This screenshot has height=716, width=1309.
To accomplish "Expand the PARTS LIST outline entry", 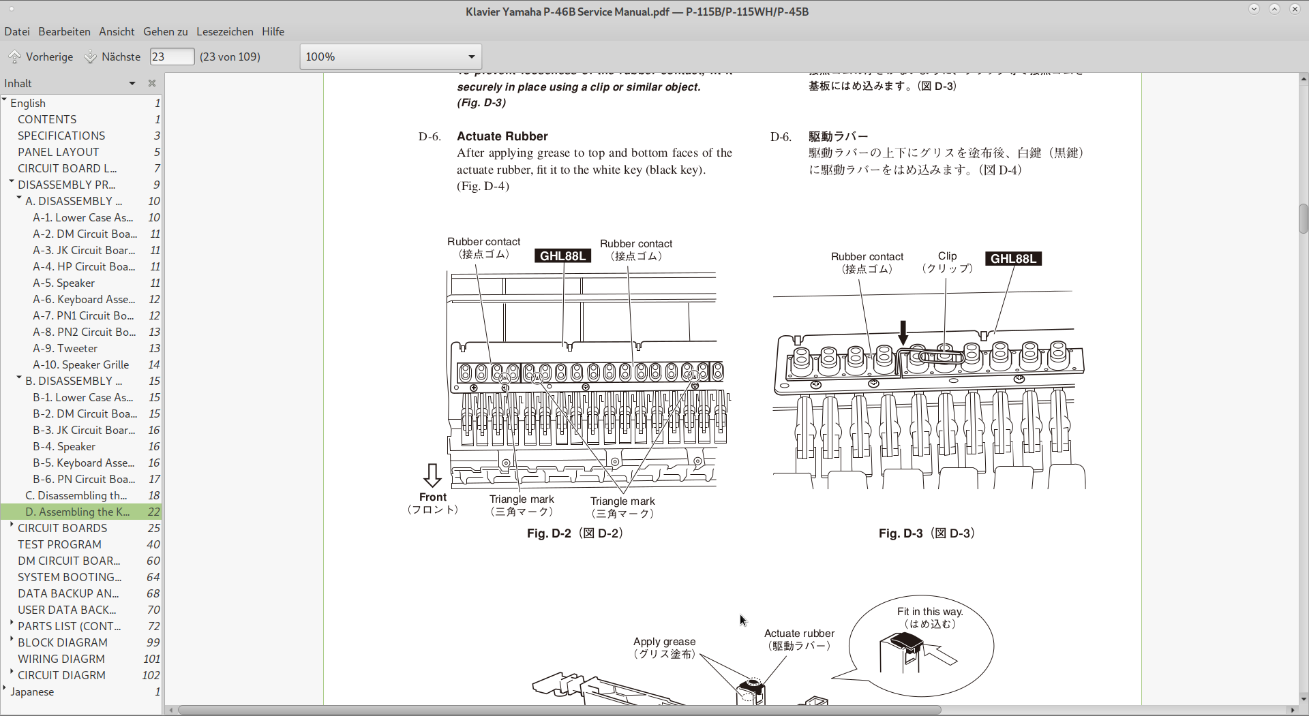I will [12, 623].
